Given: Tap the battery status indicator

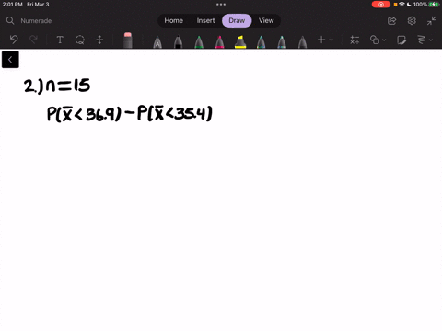Looking at the screenshot, I should (x=435, y=5).
